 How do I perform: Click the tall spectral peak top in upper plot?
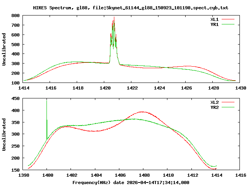114,17
